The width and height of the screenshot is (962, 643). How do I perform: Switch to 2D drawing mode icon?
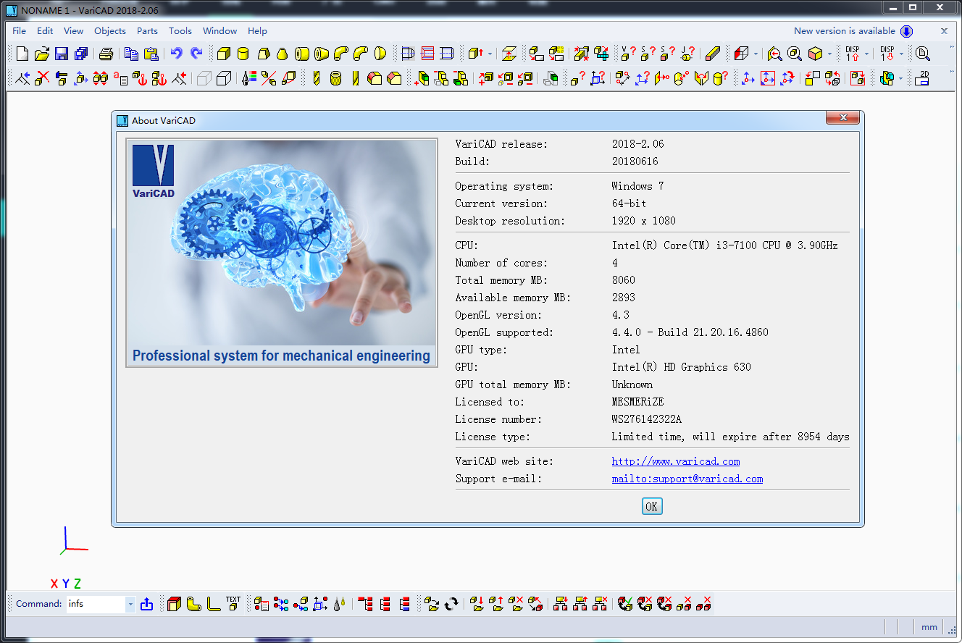point(921,77)
